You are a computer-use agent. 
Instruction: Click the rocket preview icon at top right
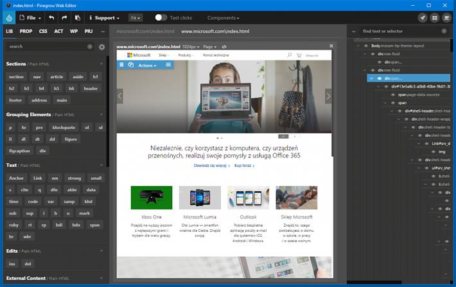tap(423, 18)
